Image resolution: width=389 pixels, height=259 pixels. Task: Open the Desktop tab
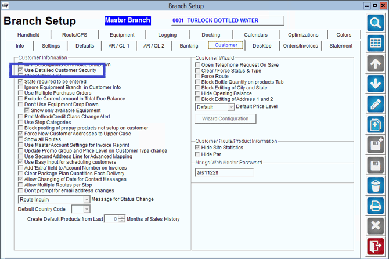[262, 46]
